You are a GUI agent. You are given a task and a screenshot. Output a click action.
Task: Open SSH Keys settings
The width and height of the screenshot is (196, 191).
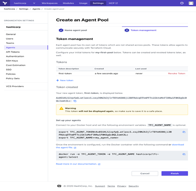(x=12, y=61)
